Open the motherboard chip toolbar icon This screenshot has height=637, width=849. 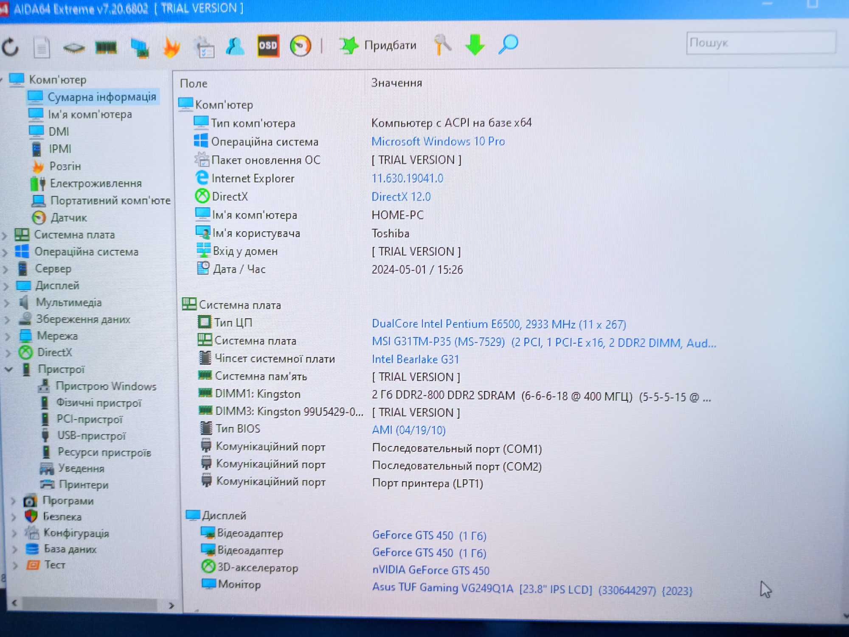[73, 47]
